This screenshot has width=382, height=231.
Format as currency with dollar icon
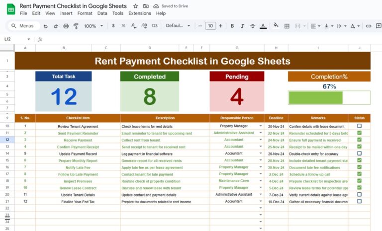113,26
